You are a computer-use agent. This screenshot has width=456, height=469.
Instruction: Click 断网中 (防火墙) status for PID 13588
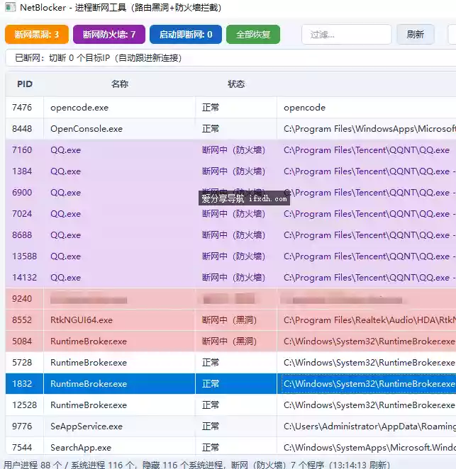233,256
